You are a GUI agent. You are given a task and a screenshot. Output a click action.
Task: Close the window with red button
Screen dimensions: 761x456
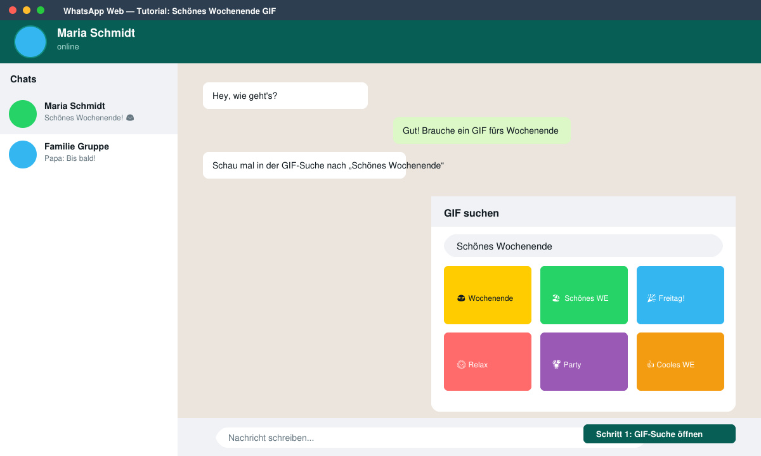coord(13,10)
